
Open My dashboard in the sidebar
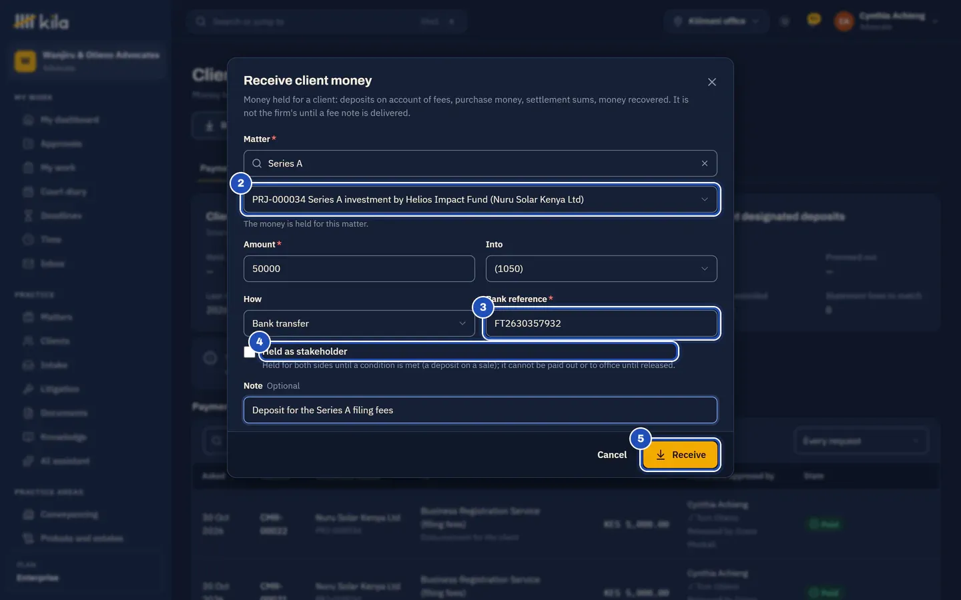[x=69, y=120]
